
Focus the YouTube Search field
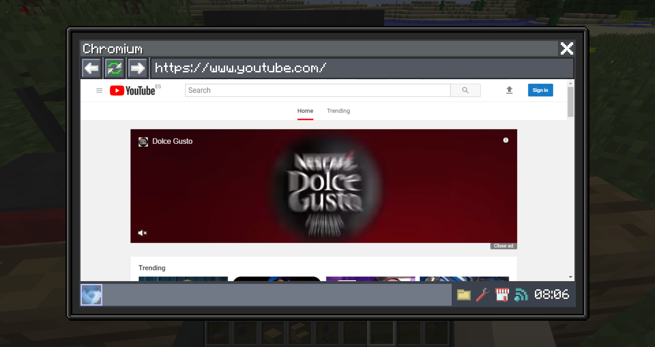(x=317, y=90)
